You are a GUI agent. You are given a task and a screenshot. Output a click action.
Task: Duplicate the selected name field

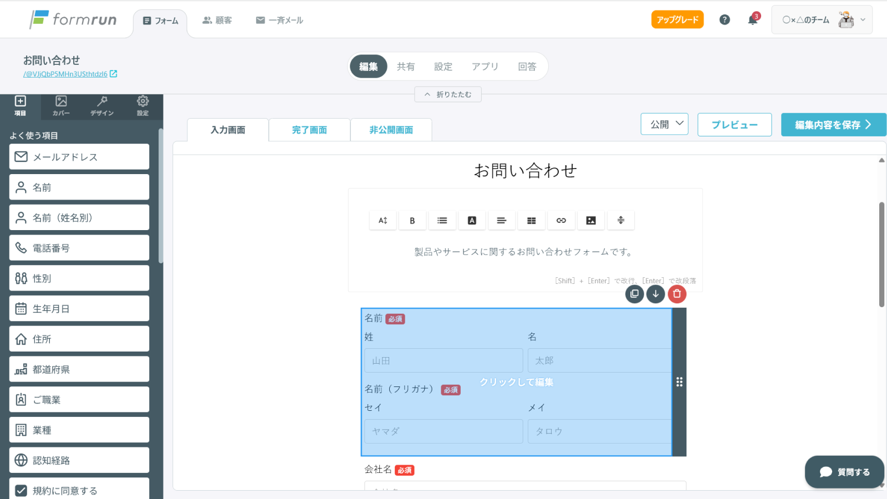635,294
